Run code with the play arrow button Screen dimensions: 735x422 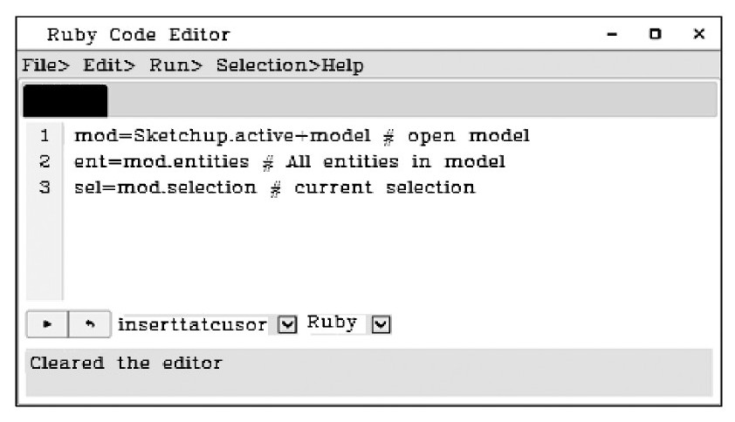coord(47,324)
